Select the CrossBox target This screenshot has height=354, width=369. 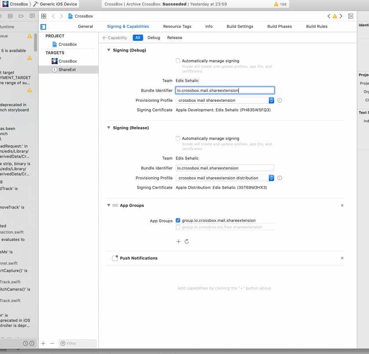[68, 61]
